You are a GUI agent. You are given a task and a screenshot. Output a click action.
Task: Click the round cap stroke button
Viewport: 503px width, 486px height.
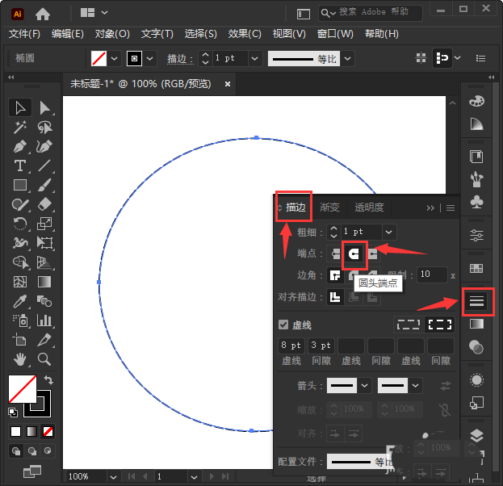pyautogui.click(x=354, y=253)
